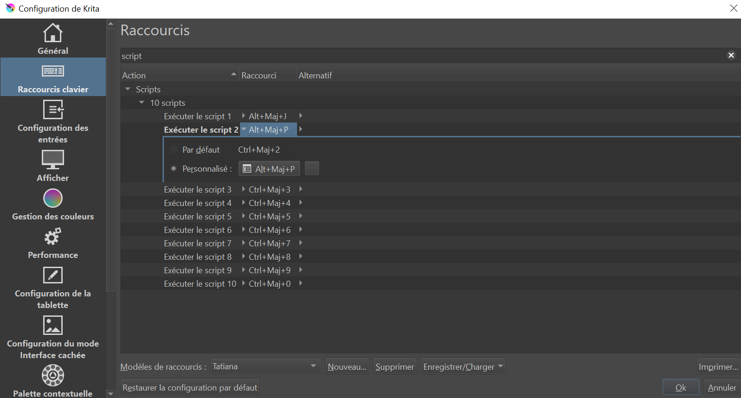741x398 pixels.
Task: Click Restaurer la configuration par défaut
Action: 190,387
